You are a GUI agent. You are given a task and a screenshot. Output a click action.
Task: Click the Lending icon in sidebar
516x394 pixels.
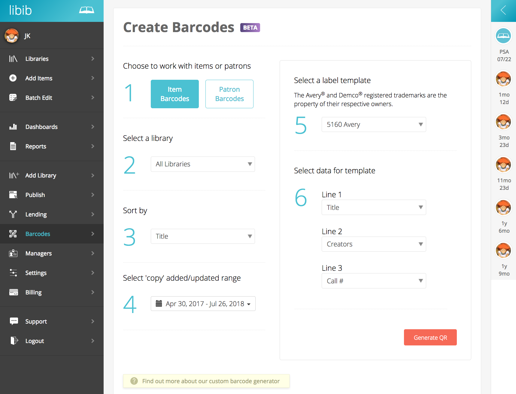click(x=13, y=214)
